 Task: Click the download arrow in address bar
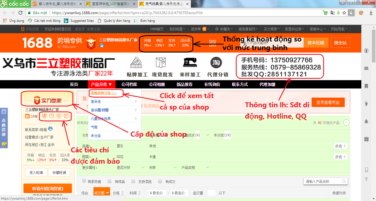351,13
